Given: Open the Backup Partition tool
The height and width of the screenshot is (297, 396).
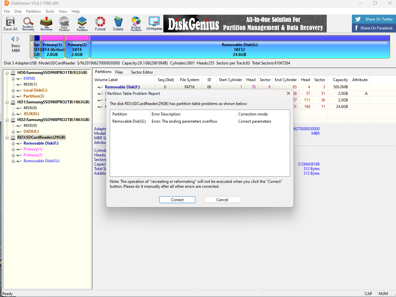Looking at the screenshot, I should coord(136,24).
